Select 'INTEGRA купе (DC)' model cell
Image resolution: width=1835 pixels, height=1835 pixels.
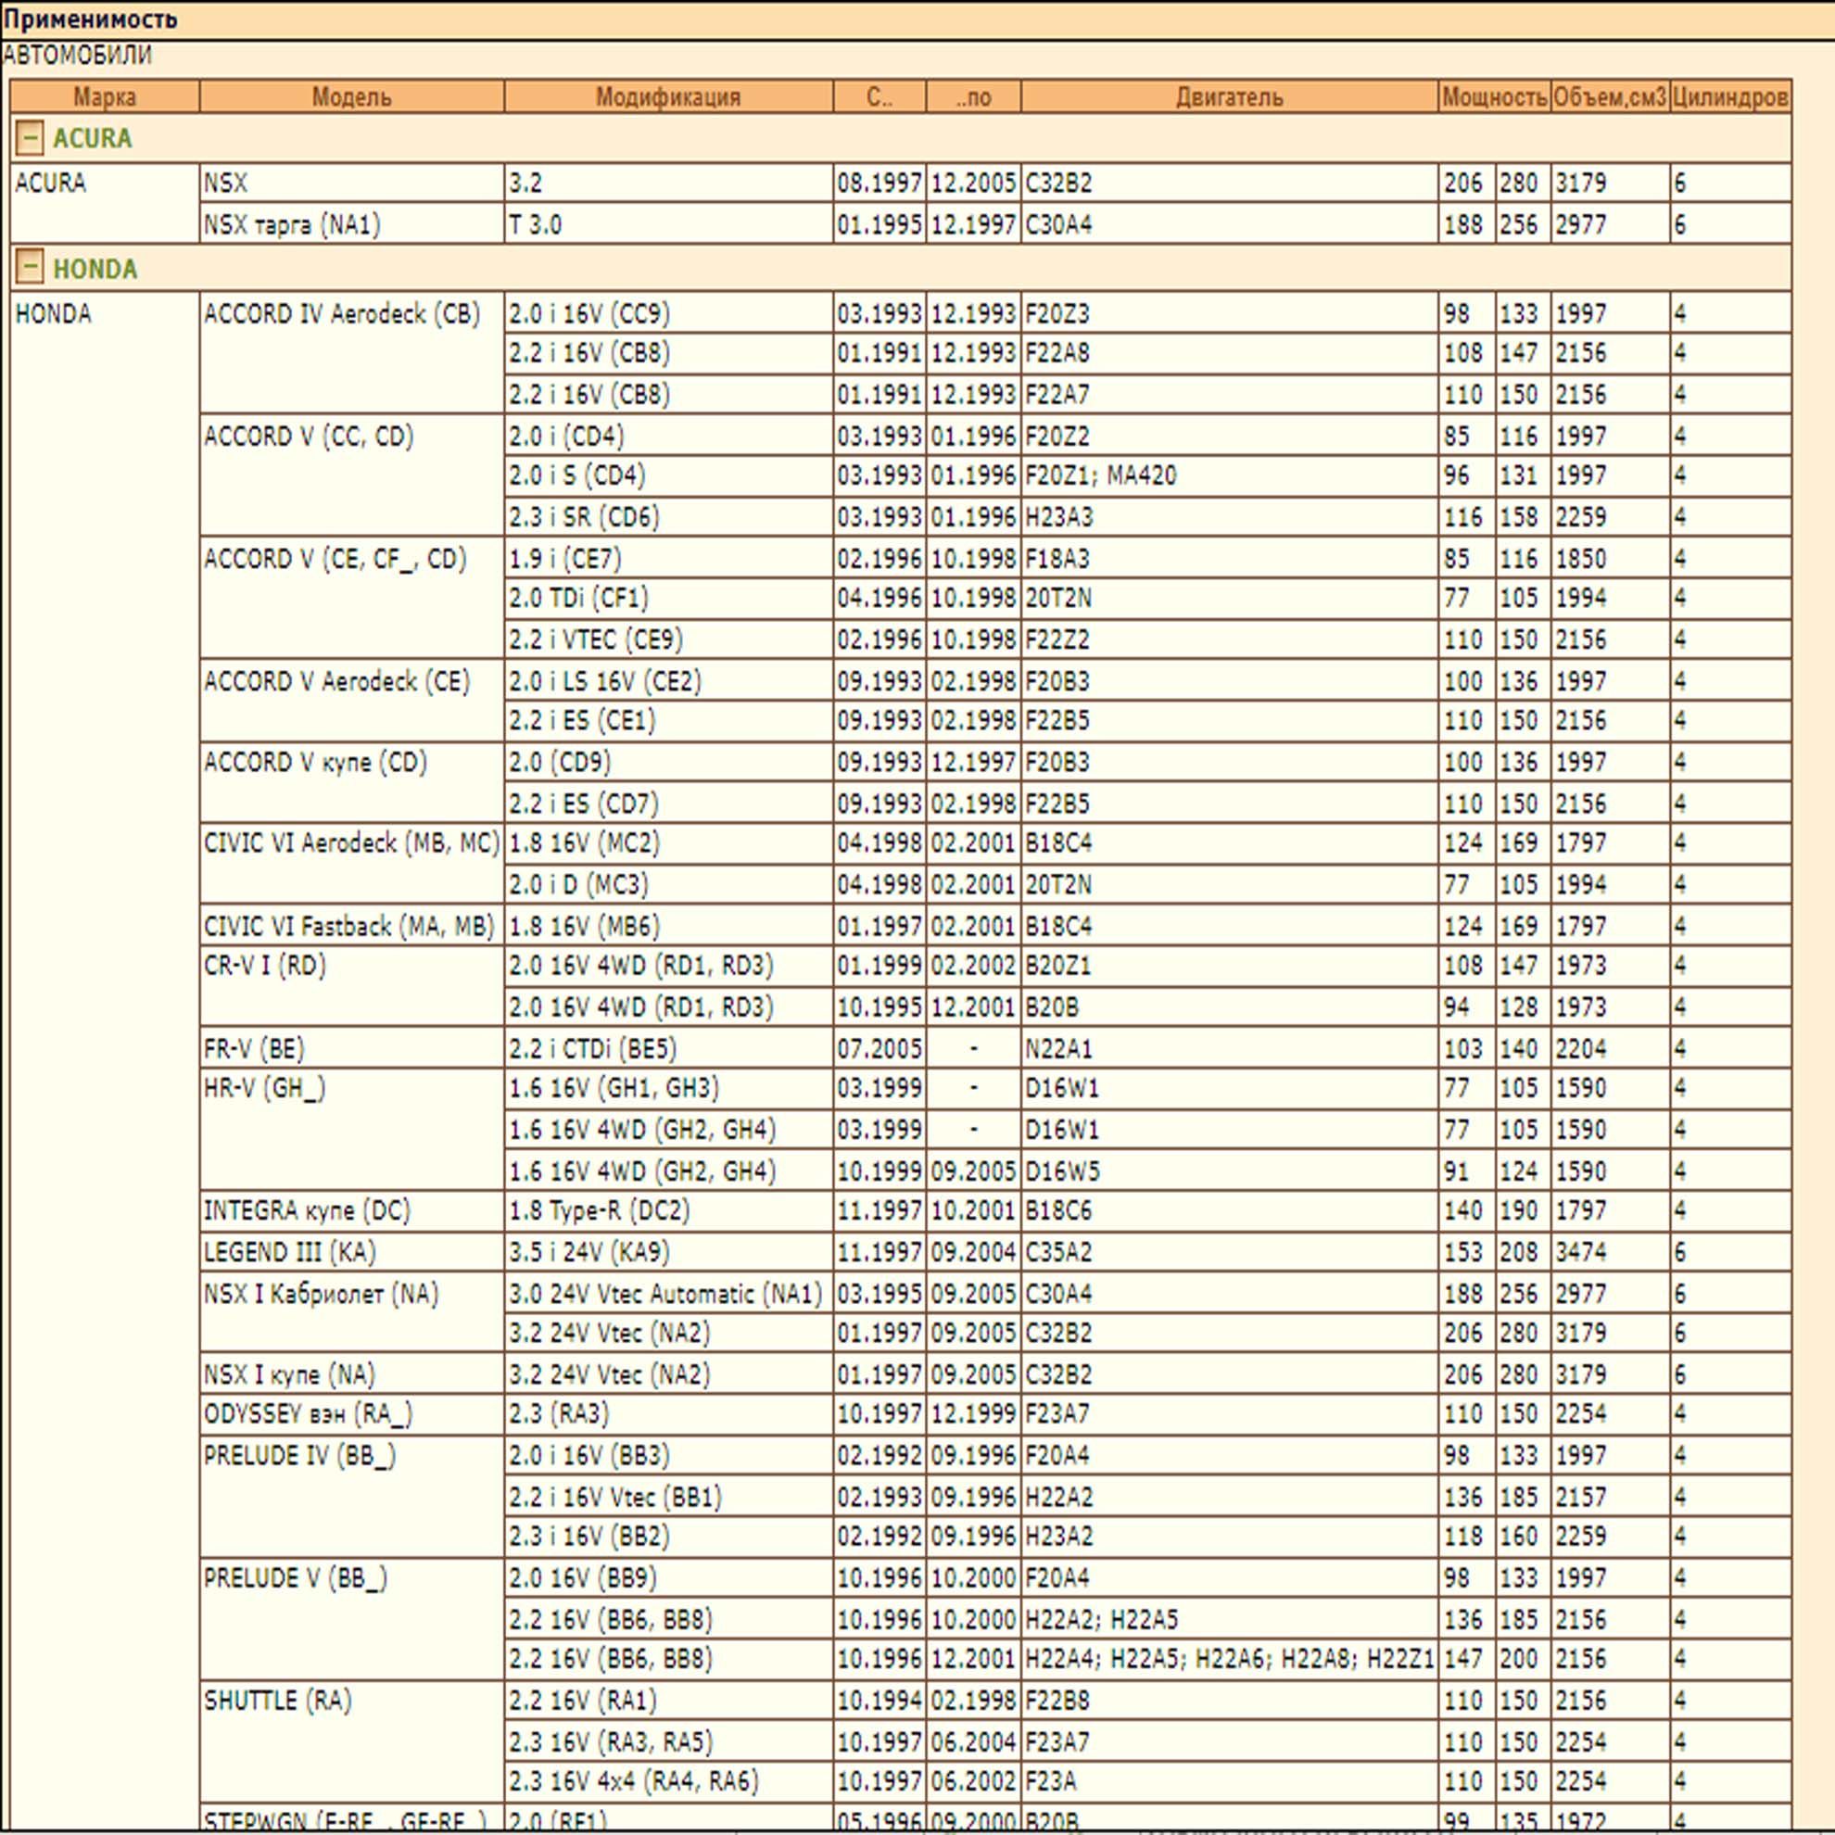pos(351,1211)
